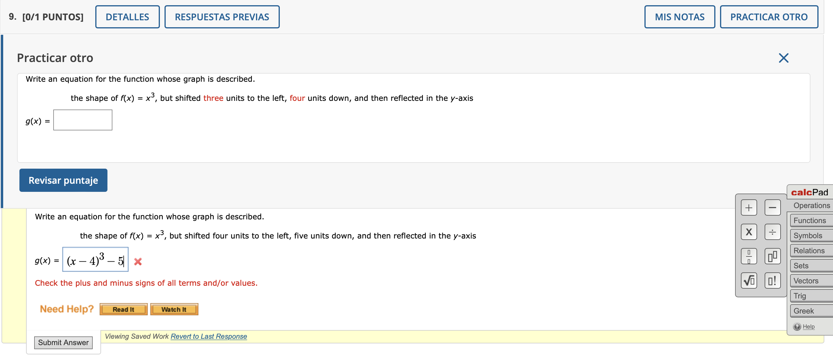Insert an exponent using calcPad
Viewport: 833px width, 357px height.
pos(773,256)
